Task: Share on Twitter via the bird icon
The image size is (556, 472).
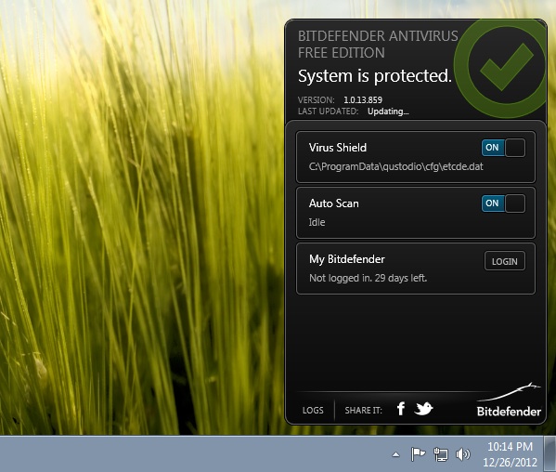Action: pos(424,409)
